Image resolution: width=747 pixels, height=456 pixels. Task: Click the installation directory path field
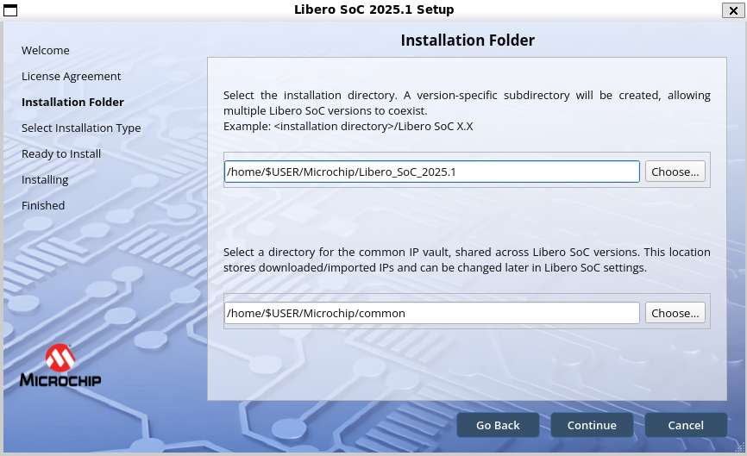click(x=431, y=172)
